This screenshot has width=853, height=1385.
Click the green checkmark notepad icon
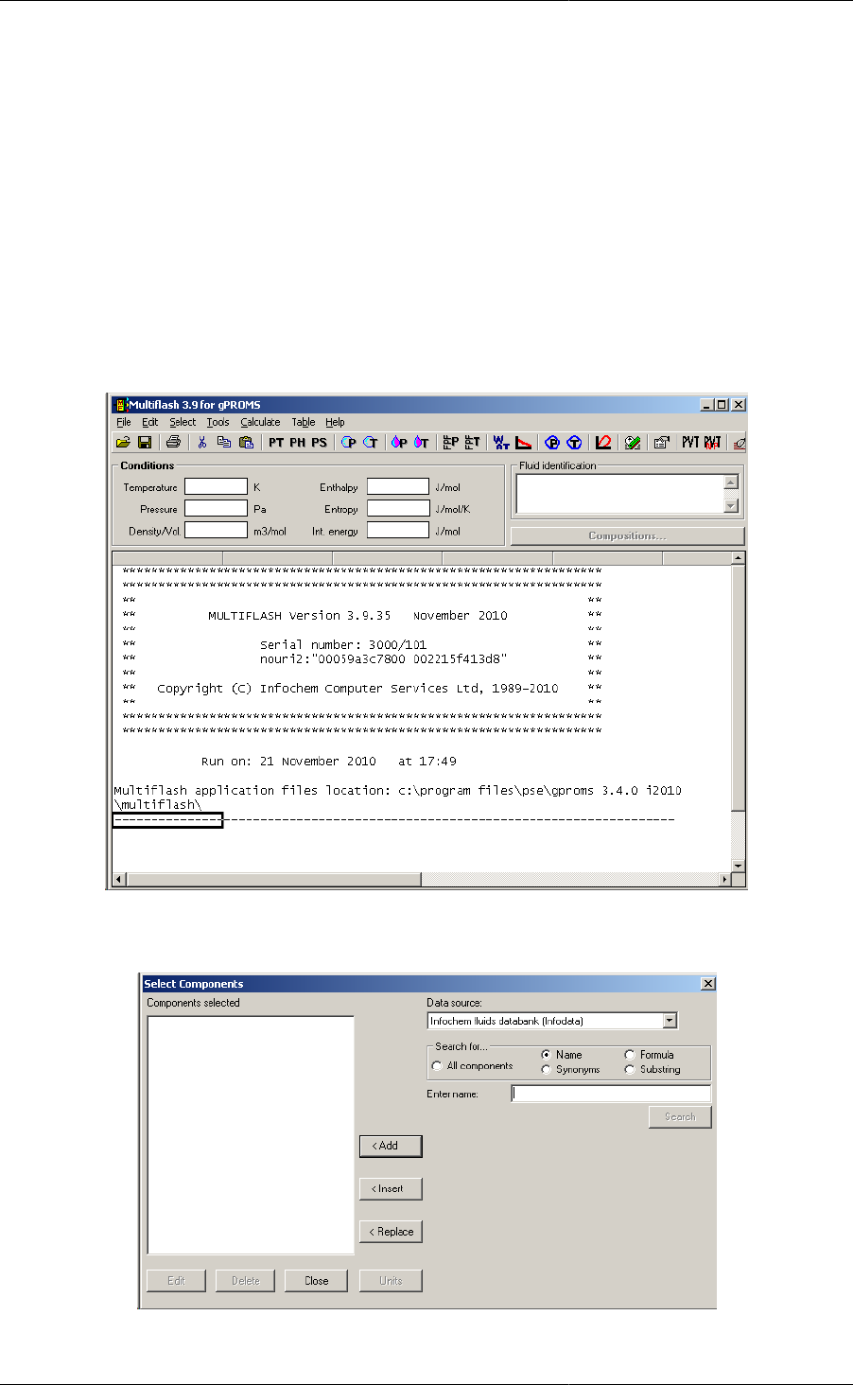coord(633,442)
